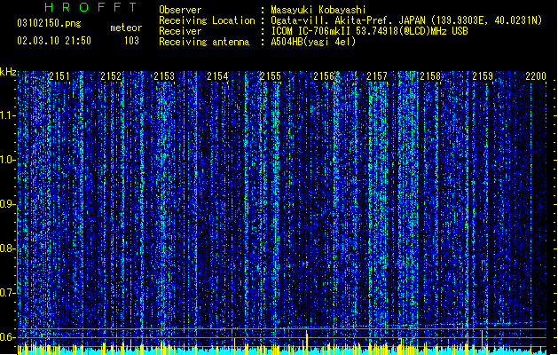Click the 0.9 frequency axis label
Viewport: 558px width, 355px height.
[x=7, y=204]
